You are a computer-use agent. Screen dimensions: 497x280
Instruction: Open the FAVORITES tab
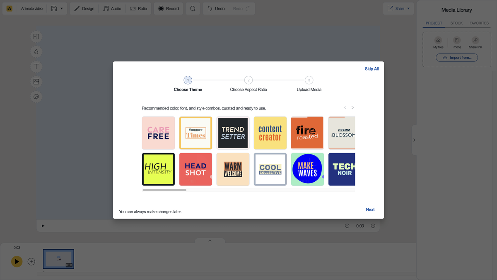[479, 23]
